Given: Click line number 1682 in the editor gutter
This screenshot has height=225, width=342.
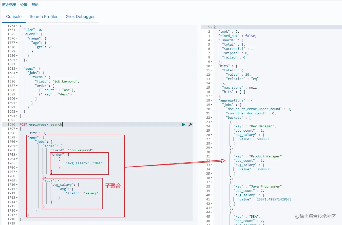Looking at the screenshot, I should pos(11,64).
